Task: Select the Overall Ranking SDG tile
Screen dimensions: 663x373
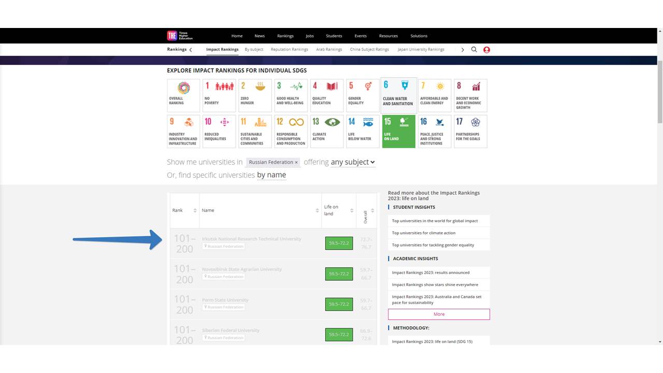Action: pyautogui.click(x=183, y=95)
